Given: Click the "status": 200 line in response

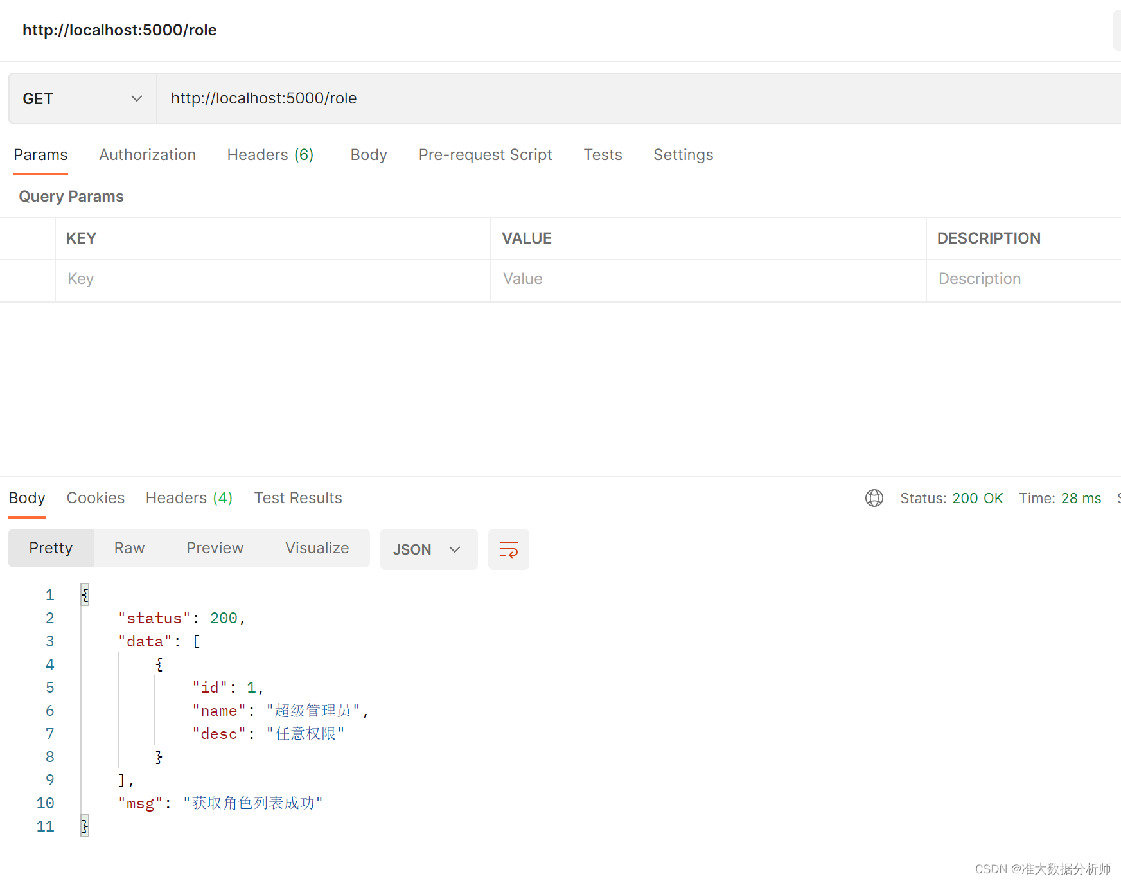Looking at the screenshot, I should click(x=182, y=618).
